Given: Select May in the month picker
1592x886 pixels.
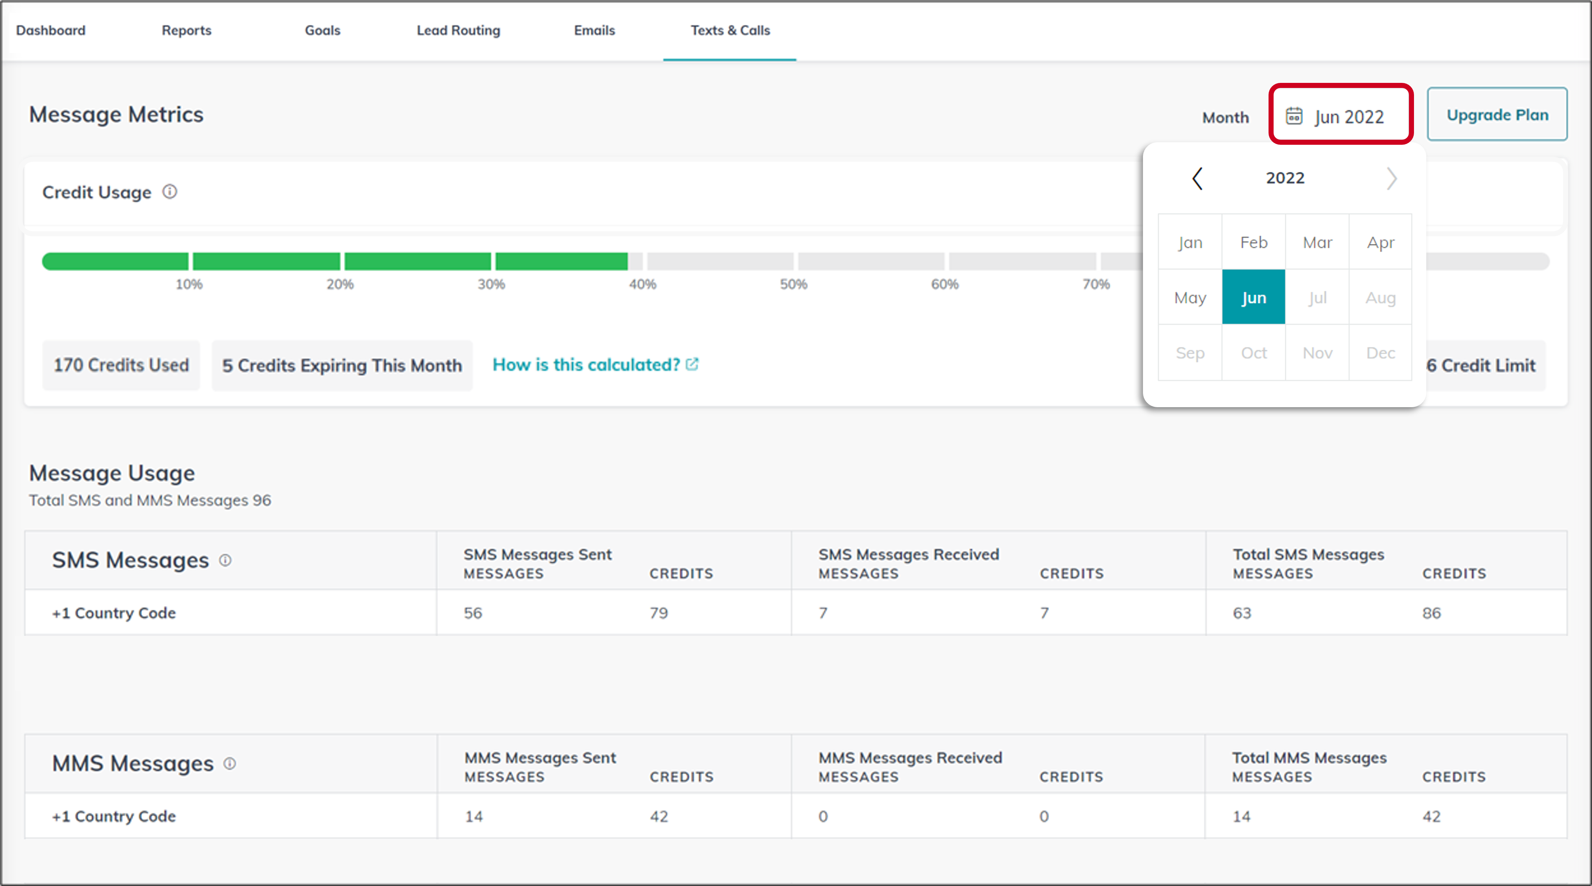Looking at the screenshot, I should pos(1190,298).
